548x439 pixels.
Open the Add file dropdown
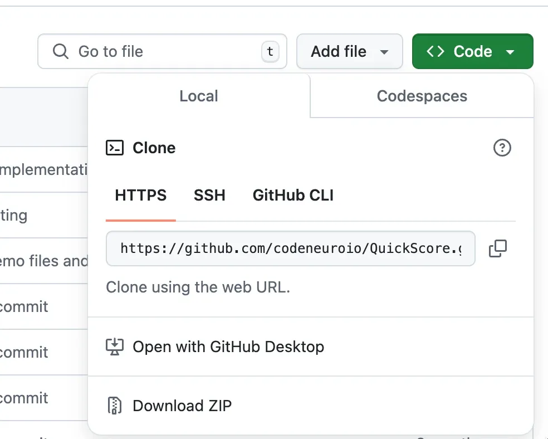(350, 51)
